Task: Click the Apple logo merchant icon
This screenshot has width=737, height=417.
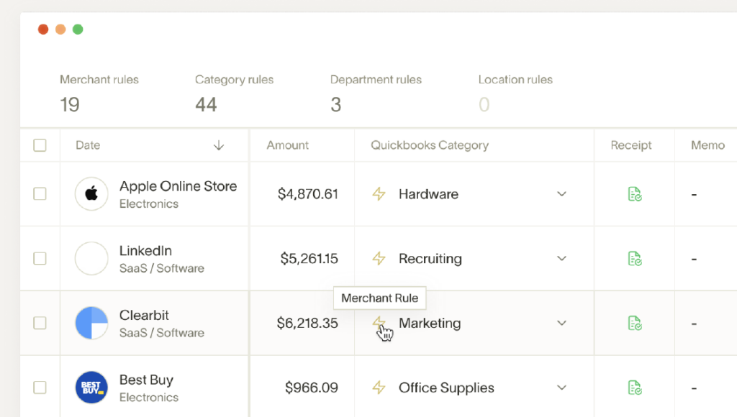Action: pyautogui.click(x=91, y=194)
